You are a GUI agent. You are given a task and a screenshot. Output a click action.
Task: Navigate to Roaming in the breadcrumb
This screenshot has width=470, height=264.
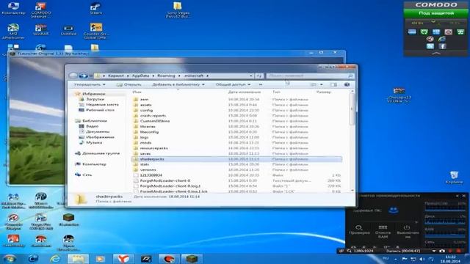[166, 76]
